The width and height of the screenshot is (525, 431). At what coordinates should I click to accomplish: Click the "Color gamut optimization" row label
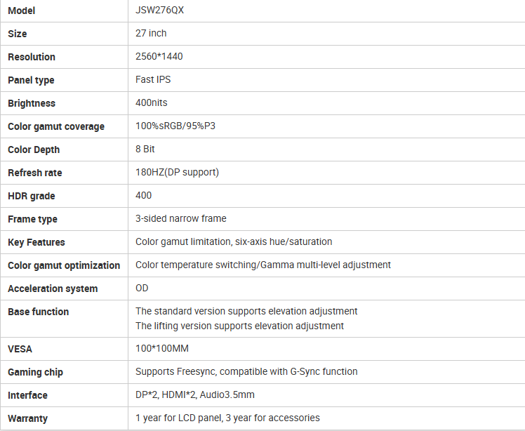coord(64,265)
